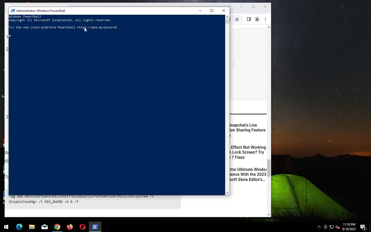Click Chrome's page scroll-down arrow

(269, 214)
